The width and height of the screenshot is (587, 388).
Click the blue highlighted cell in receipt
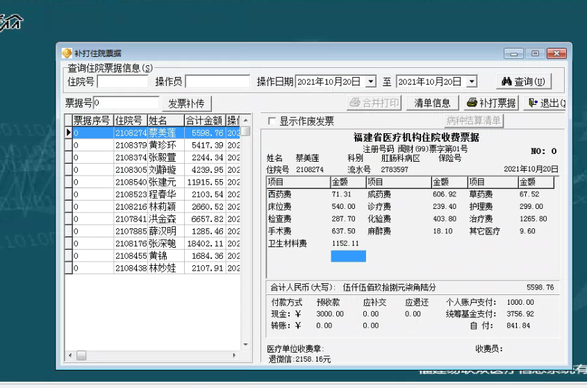click(348, 256)
